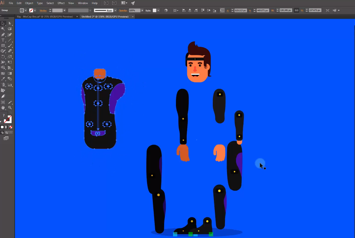Open the Basic brush definition dropdown
Viewport: 355px width, 238px height.
pos(115,10)
